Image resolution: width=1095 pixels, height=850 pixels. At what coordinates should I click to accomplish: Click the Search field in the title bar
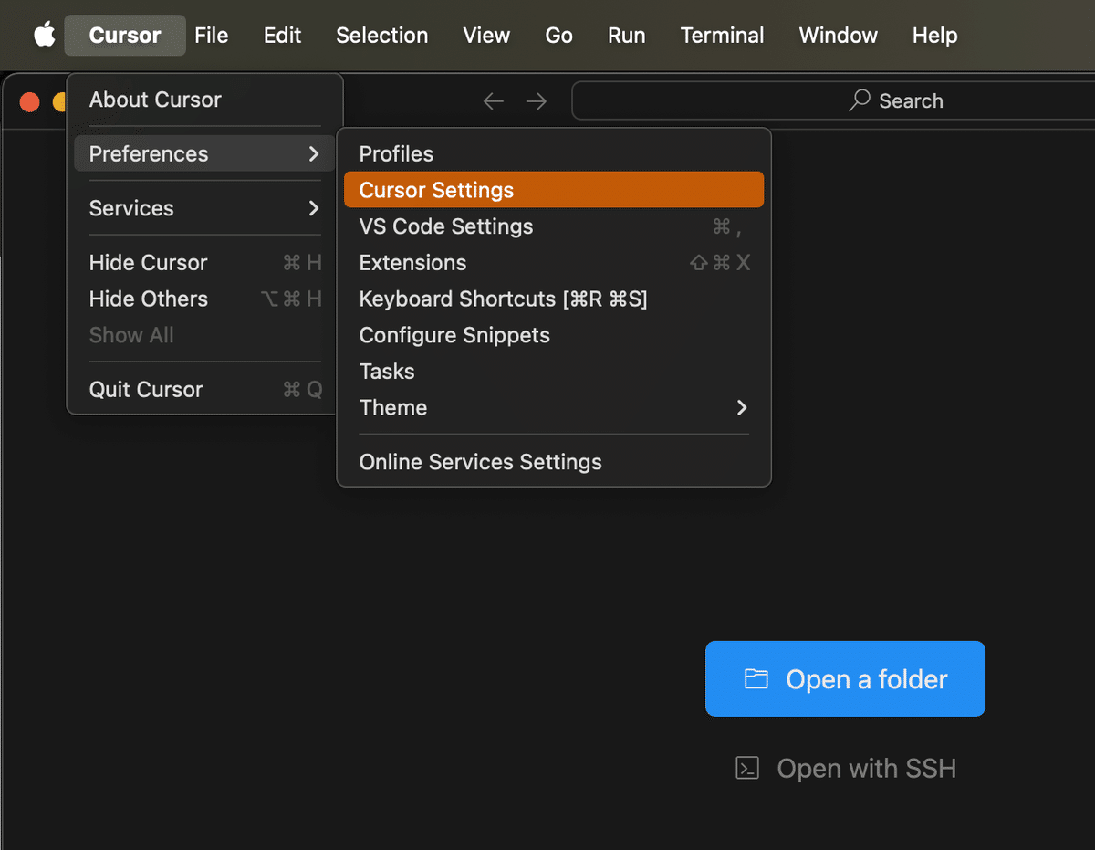click(x=833, y=100)
